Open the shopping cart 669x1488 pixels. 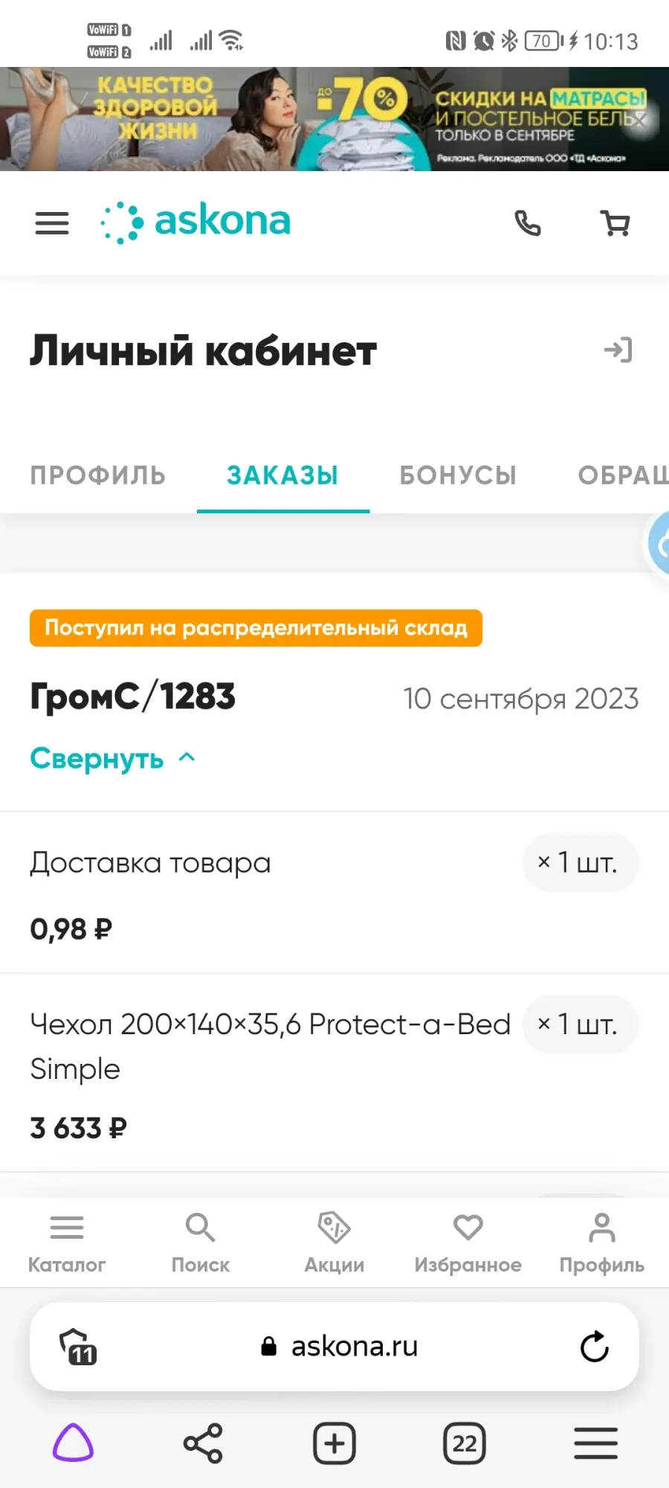pos(615,223)
